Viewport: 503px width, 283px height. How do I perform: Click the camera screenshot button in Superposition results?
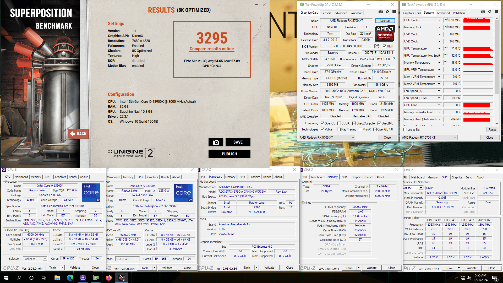click(216, 142)
